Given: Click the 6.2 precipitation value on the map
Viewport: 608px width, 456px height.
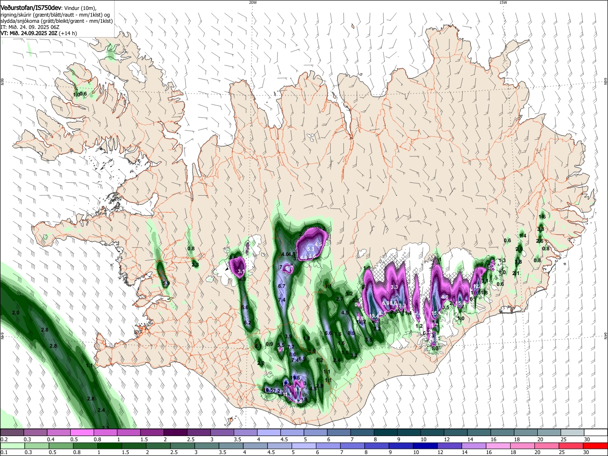Looking at the screenshot, I should coord(247,323).
